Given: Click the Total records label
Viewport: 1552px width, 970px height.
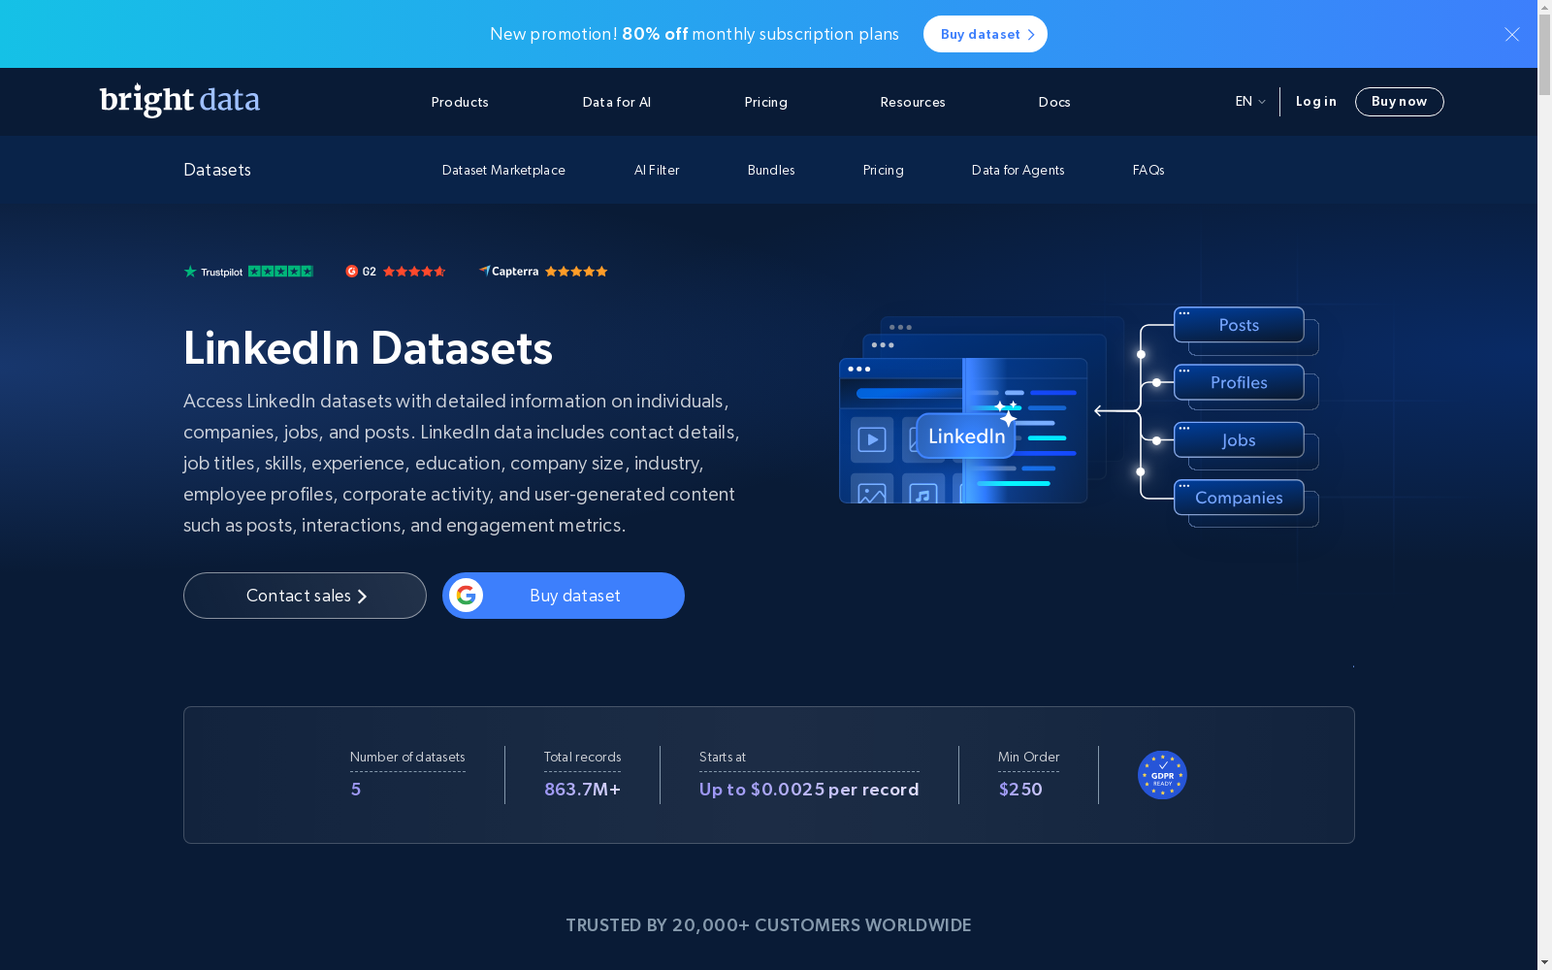Looking at the screenshot, I should pos(582,757).
